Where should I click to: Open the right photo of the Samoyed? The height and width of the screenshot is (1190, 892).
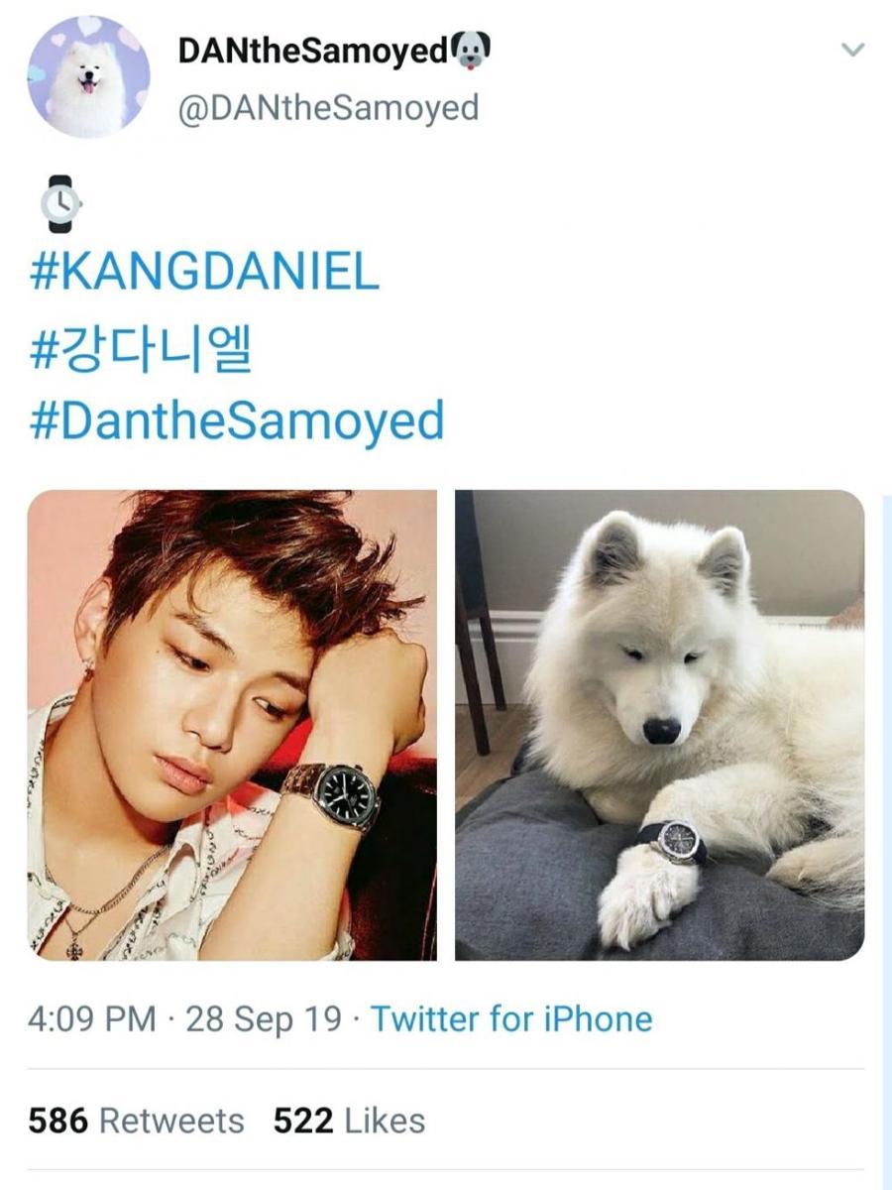(659, 725)
